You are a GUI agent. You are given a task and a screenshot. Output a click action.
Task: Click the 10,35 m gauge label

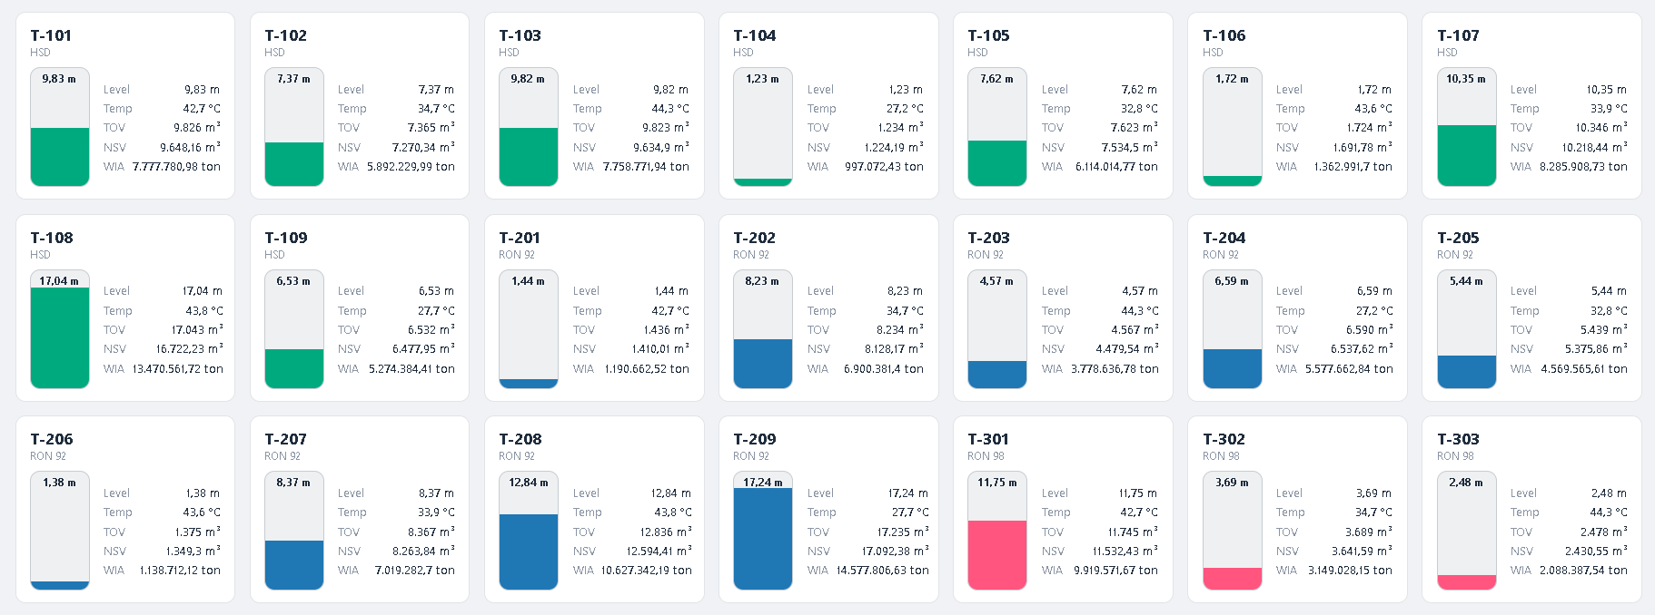pos(1466,79)
